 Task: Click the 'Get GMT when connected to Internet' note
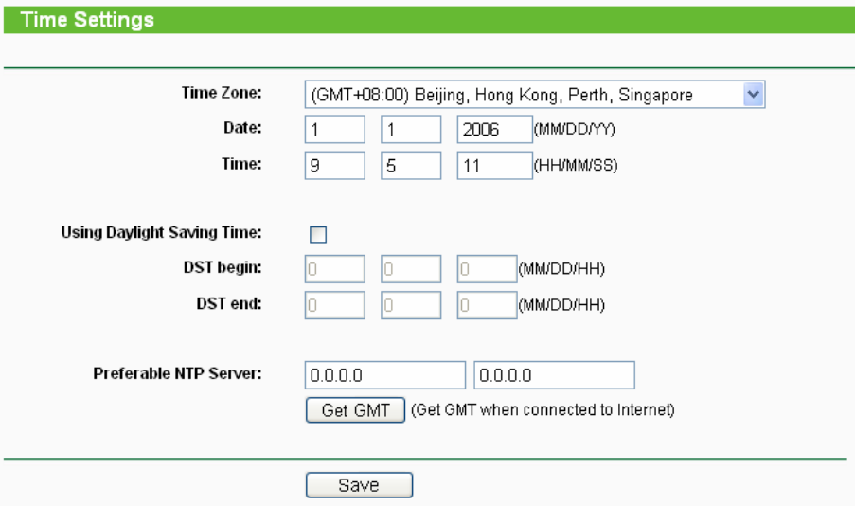pos(543,410)
